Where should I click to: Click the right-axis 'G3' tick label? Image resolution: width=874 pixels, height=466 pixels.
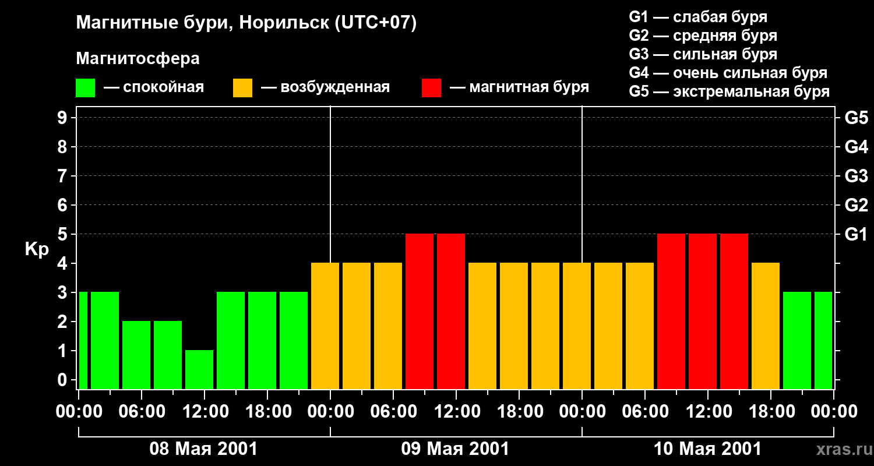[x=856, y=176]
